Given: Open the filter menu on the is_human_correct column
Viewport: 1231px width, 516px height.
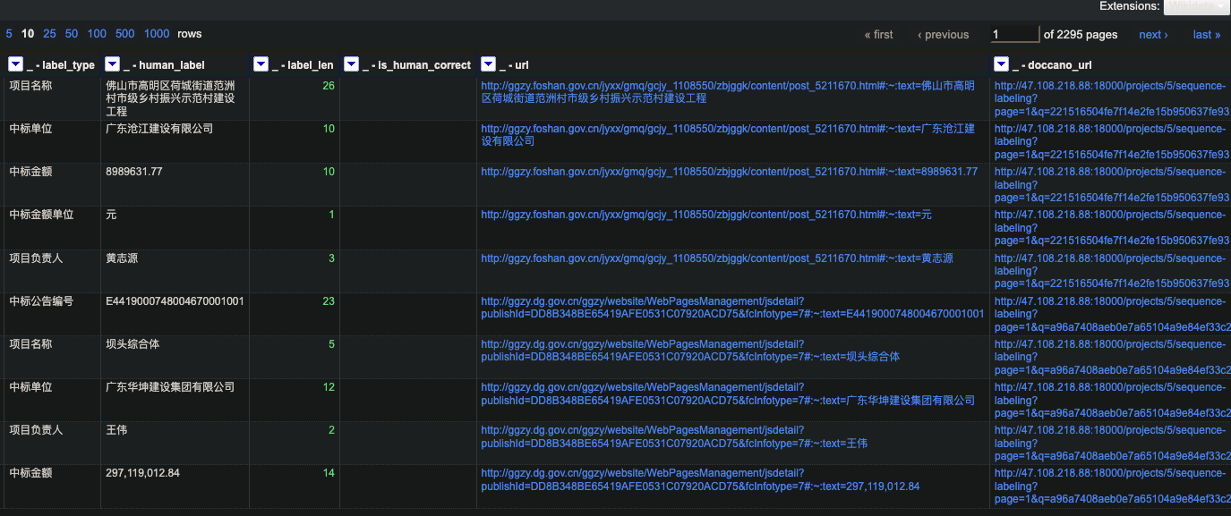Looking at the screenshot, I should pos(351,63).
